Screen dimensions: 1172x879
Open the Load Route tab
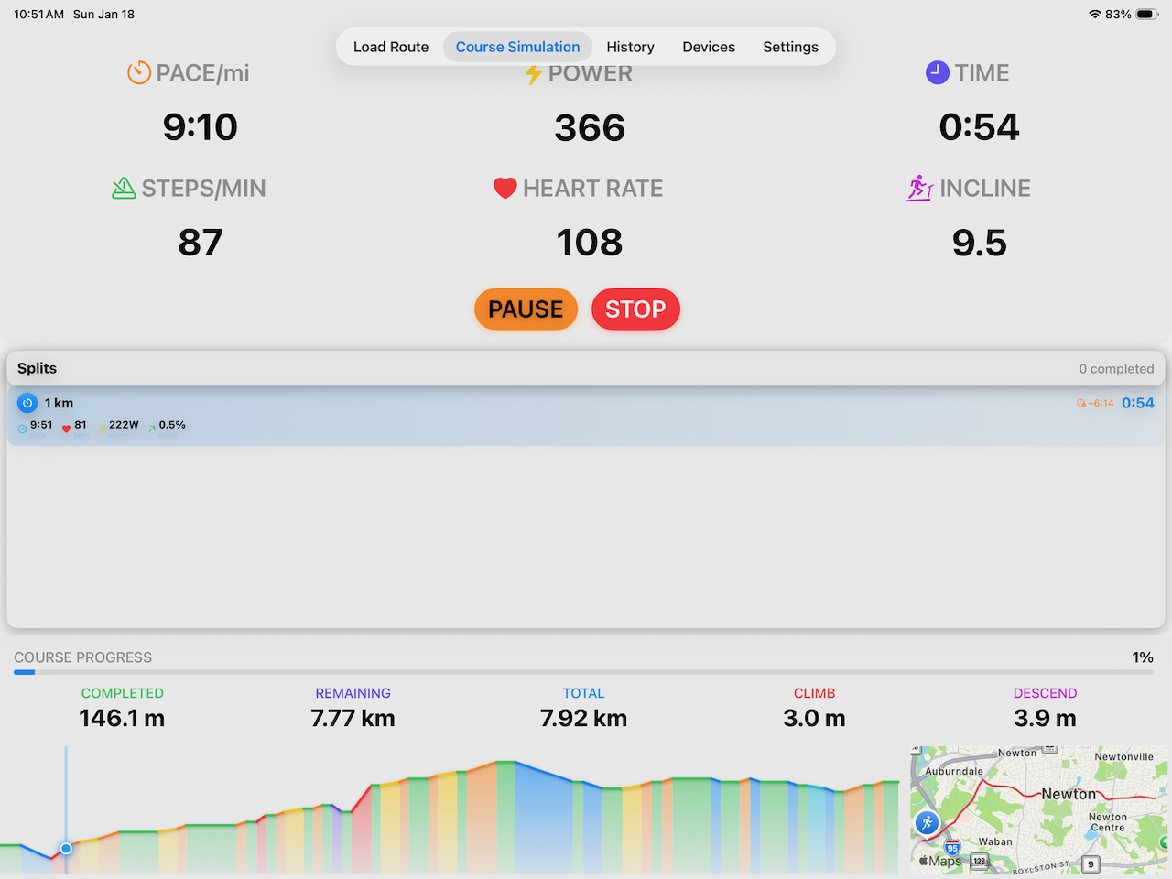(391, 47)
